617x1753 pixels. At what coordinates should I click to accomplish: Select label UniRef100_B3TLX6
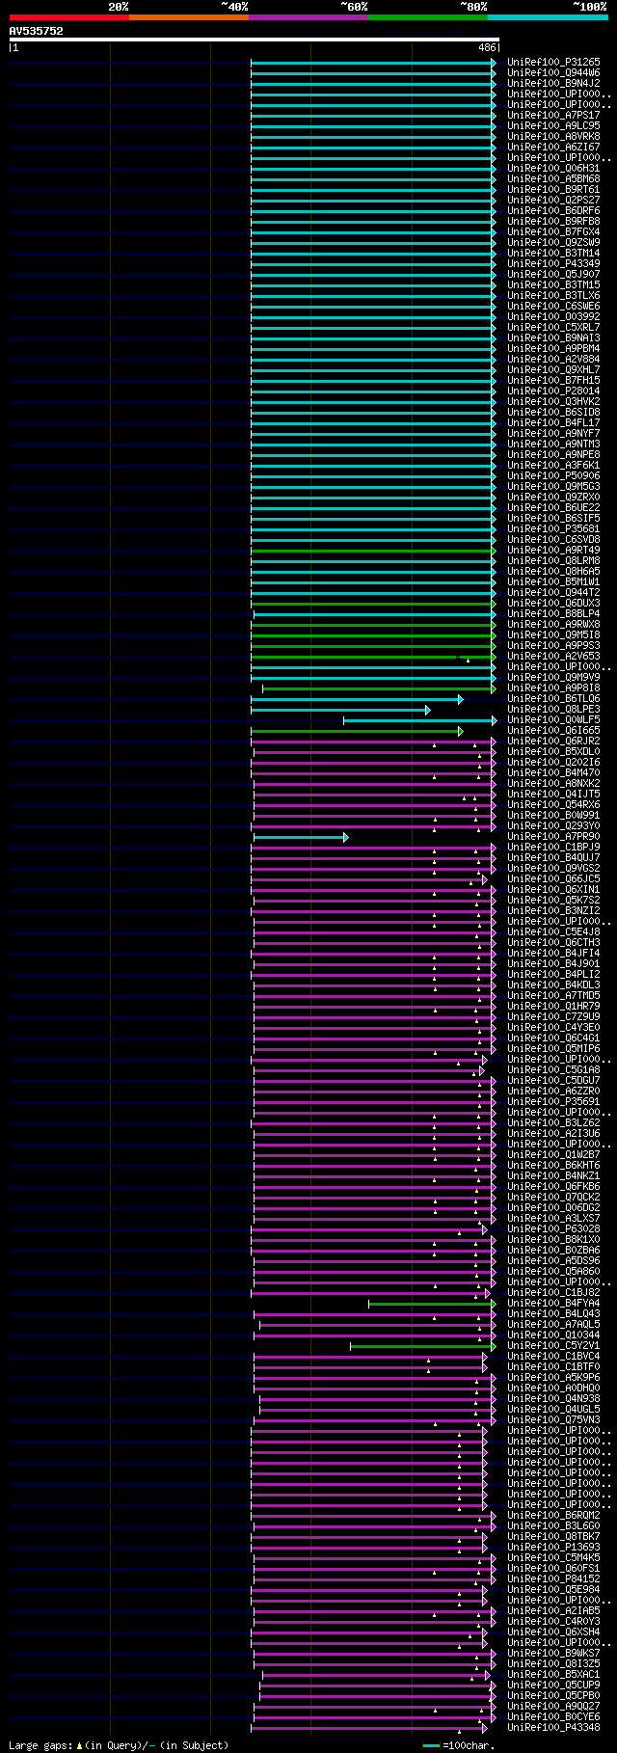(553, 296)
